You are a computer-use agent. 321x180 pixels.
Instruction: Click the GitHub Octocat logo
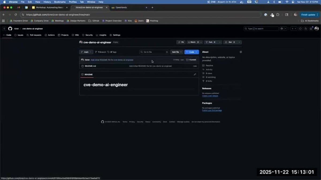click(x=10, y=29)
